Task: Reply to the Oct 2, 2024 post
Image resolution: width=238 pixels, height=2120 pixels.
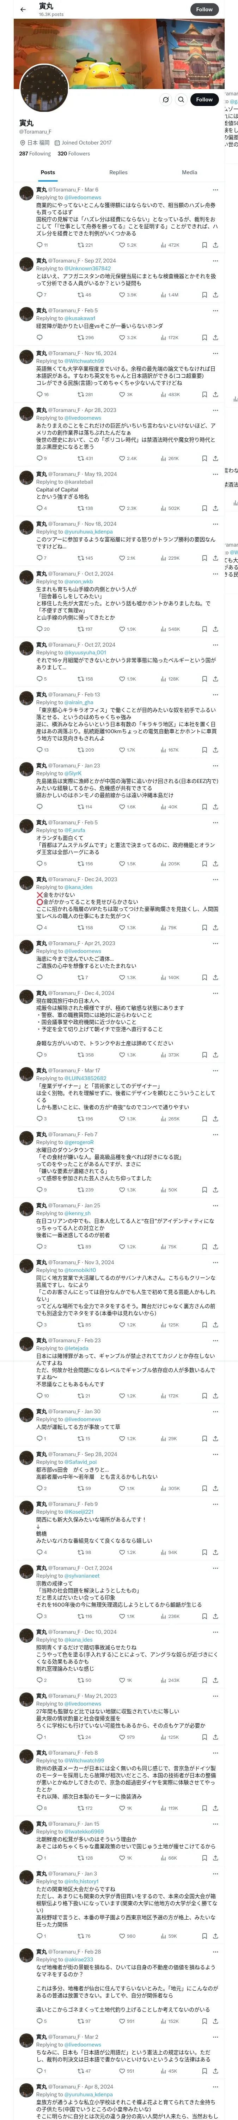Action: 38,629
